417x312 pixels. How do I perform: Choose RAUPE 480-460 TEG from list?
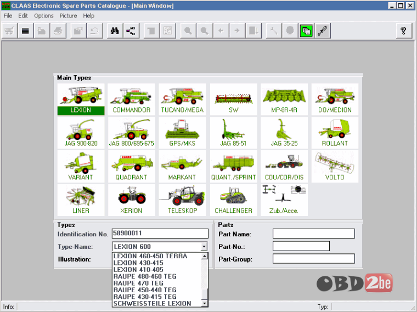(x=156, y=276)
